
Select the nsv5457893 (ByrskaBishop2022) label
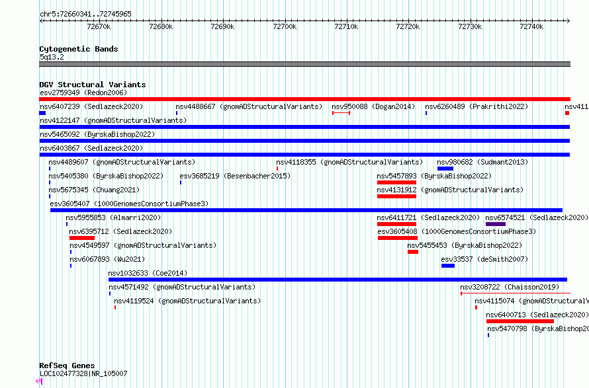[434, 176]
